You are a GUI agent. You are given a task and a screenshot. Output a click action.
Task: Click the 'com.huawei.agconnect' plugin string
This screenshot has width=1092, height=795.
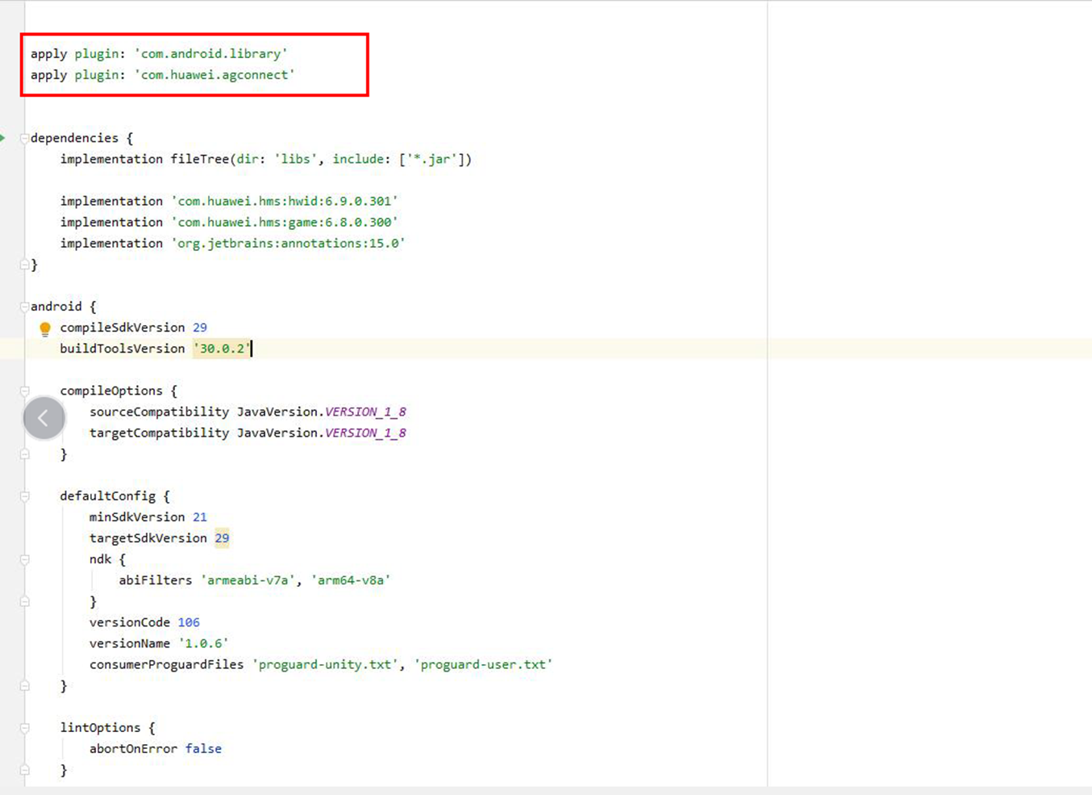coord(215,75)
